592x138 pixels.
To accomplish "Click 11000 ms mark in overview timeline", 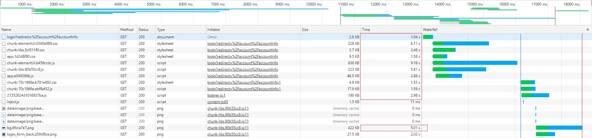I will coord(346,4).
